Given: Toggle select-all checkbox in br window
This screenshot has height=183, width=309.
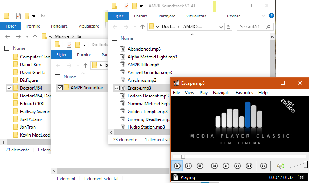Looking at the screenshot, I should (7, 48).
